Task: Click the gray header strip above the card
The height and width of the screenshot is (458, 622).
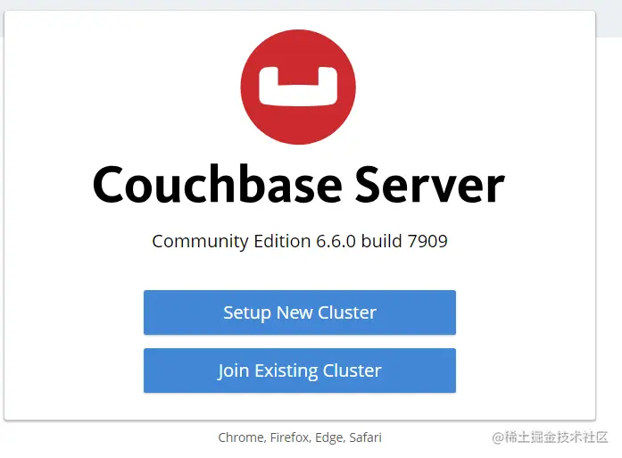Action: [x=311, y=4]
